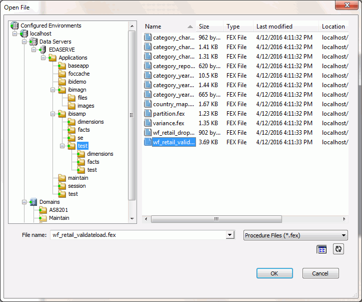Select the dimensions folder under ibisamp
362x302 pixels.
[x=90, y=122]
